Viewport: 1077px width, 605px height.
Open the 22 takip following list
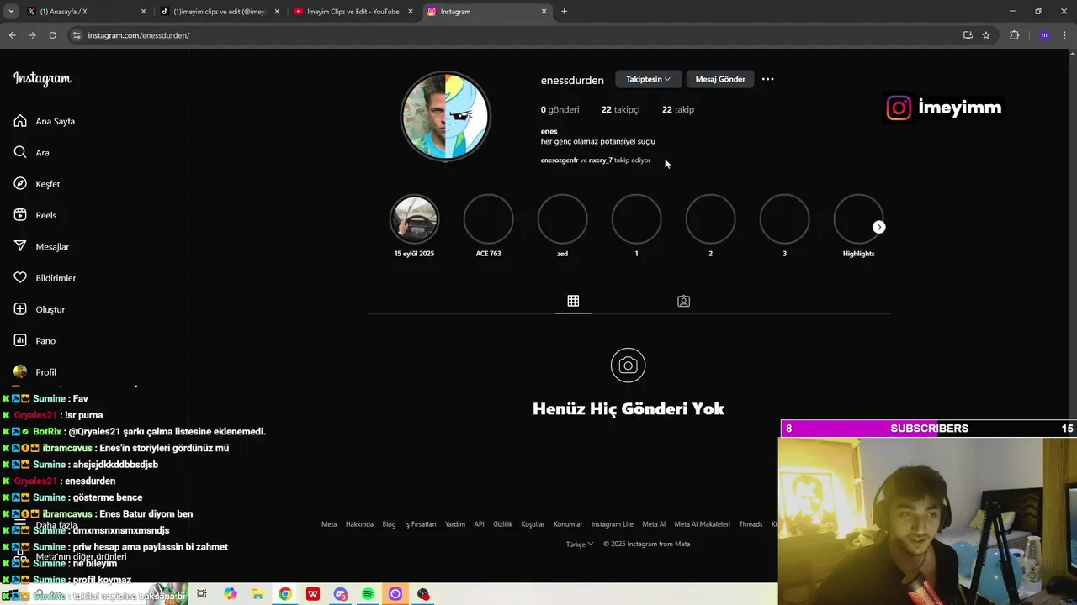coord(678,109)
